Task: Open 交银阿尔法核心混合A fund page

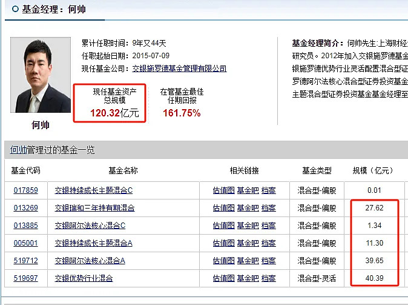Action: tap(90, 260)
